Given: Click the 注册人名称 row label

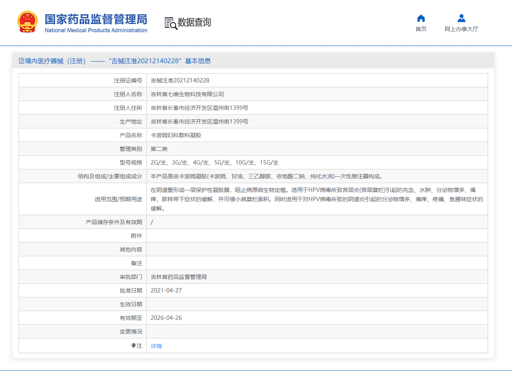Looking at the screenshot, I should click(128, 94).
